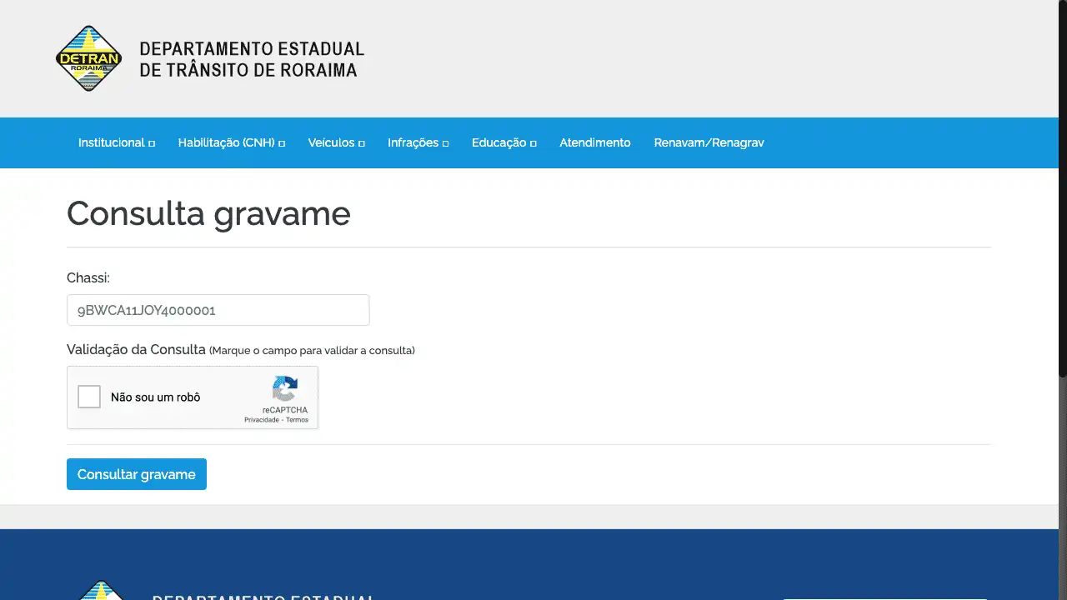Viewport: 1067px width, 600px height.
Task: Click the arrow icon beside Educação
Action: 533,143
